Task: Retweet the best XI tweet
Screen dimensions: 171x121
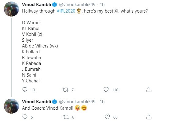Action: click(66, 90)
